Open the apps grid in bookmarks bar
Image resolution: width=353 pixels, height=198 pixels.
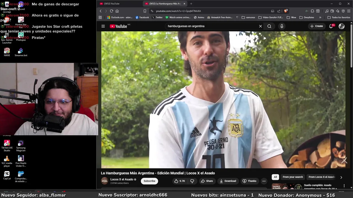coord(100,17)
